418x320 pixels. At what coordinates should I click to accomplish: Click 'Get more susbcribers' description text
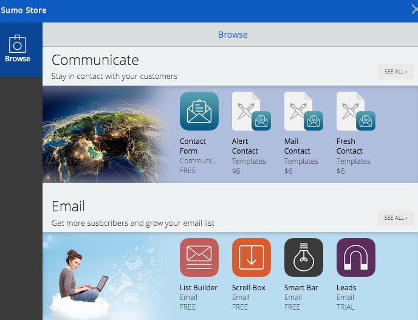click(x=133, y=223)
